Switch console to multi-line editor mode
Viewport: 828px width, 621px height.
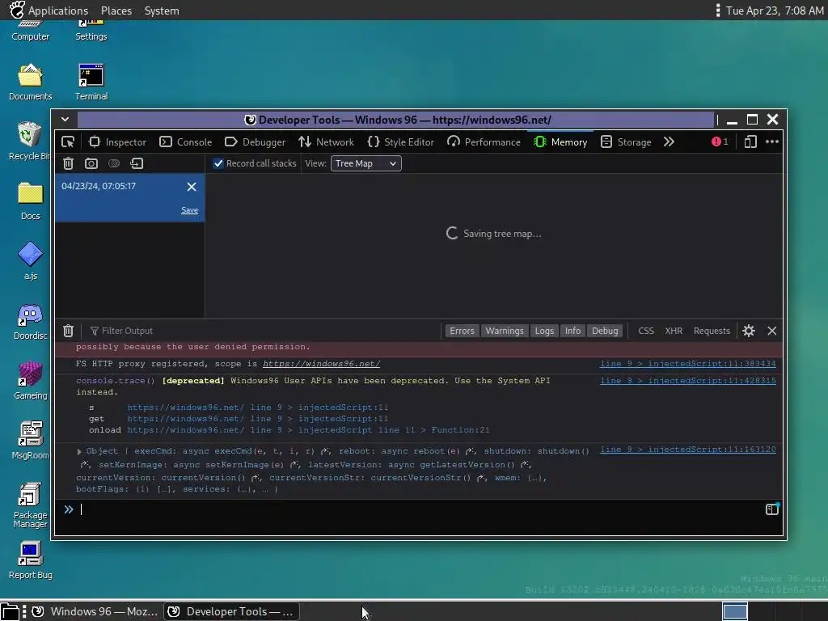(772, 509)
